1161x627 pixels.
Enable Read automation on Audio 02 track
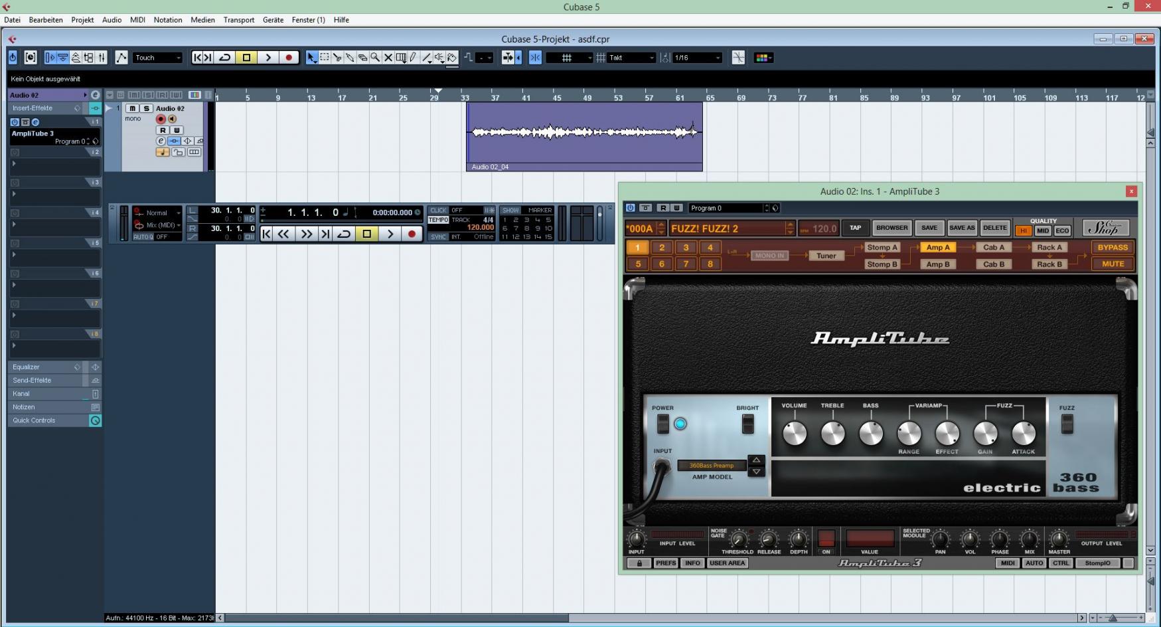pos(163,130)
